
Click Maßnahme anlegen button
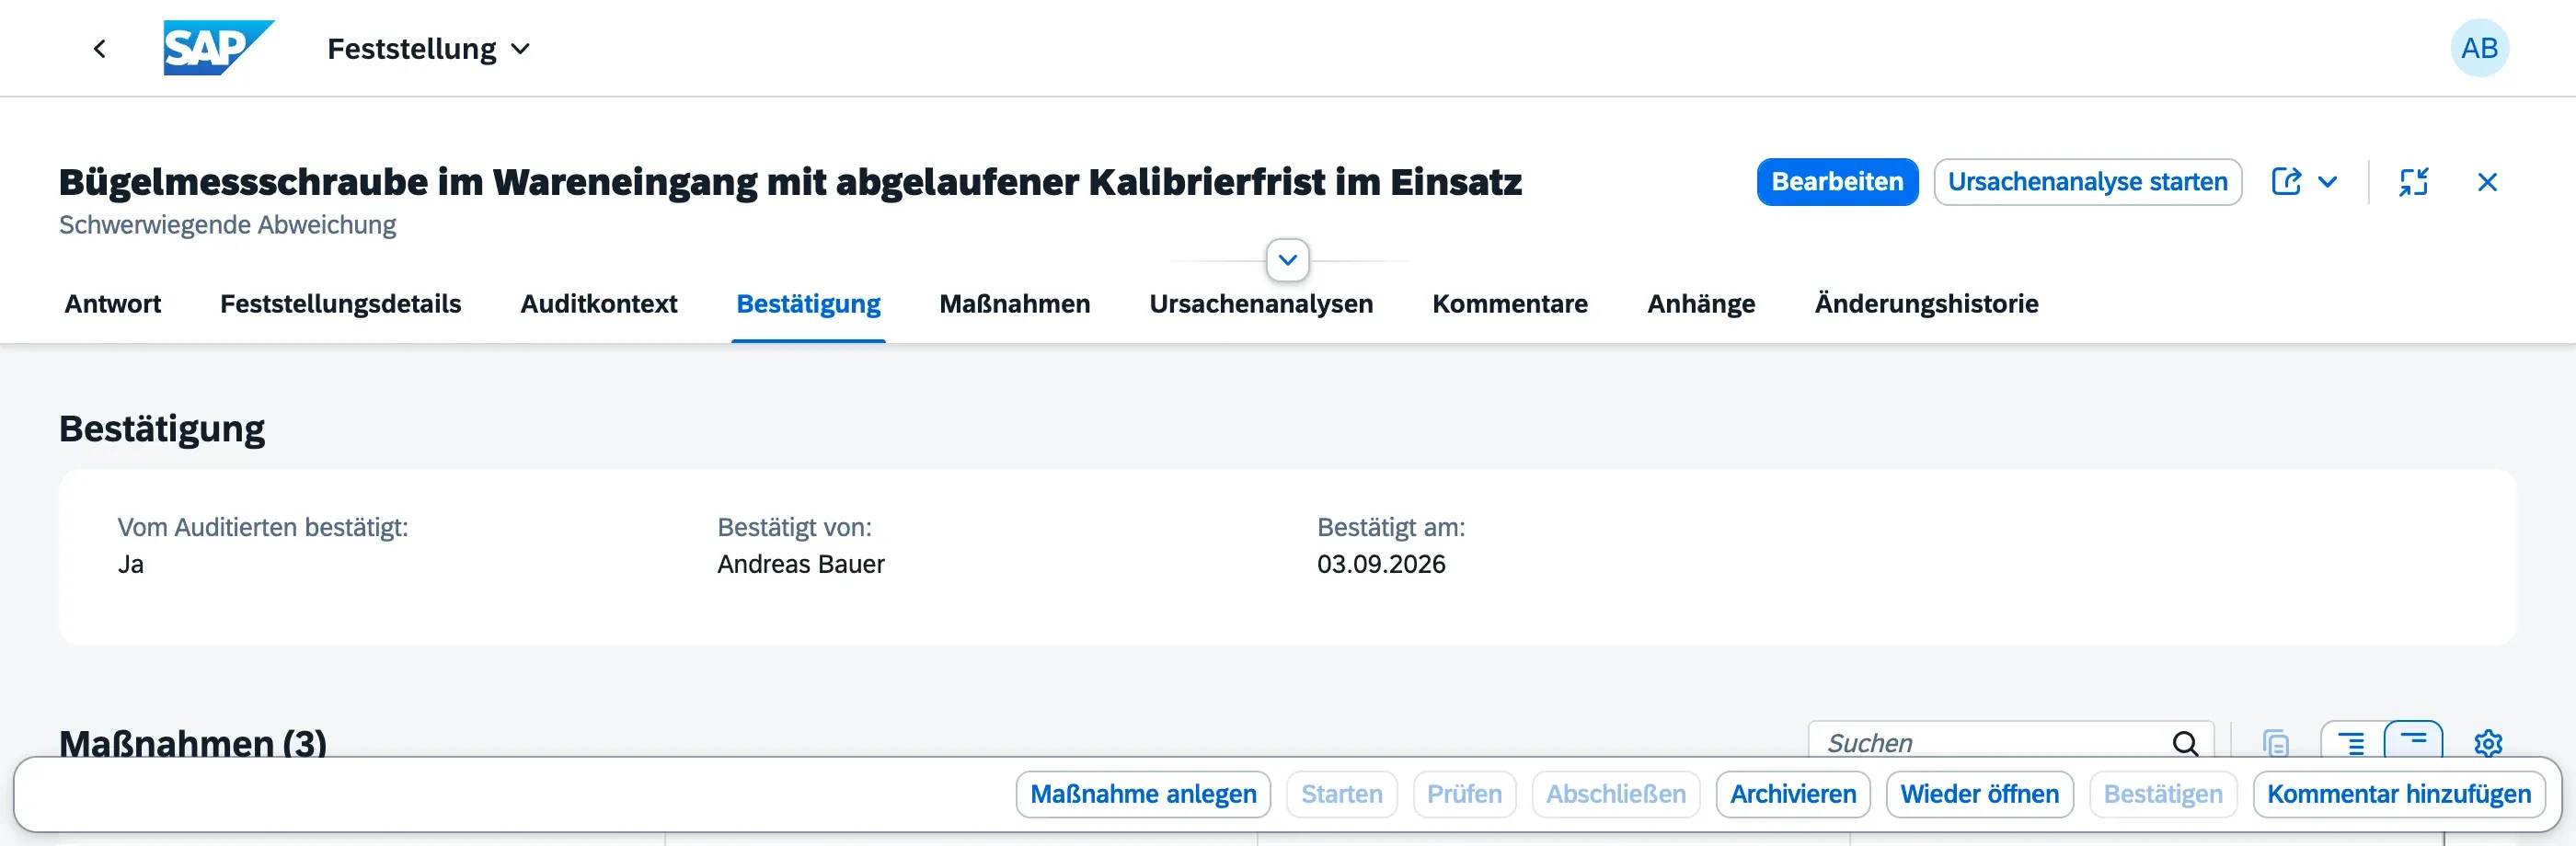pos(1143,794)
